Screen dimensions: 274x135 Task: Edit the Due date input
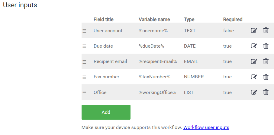pyautogui.click(x=254, y=46)
